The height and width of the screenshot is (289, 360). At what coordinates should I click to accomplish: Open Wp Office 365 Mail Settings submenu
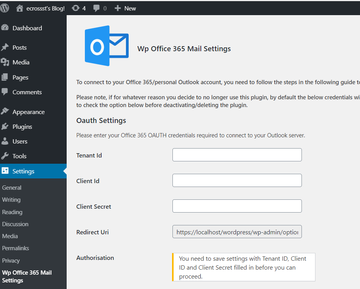point(27,276)
